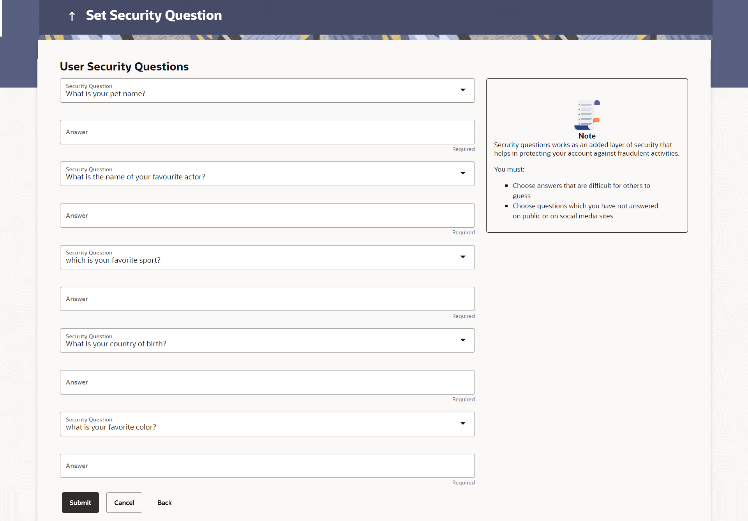748x521 pixels.
Task: Click the Note document illustration icon
Action: coord(587,115)
